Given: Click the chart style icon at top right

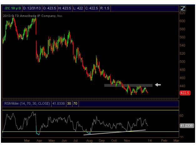Looking at the screenshot, I should (x=183, y=8).
